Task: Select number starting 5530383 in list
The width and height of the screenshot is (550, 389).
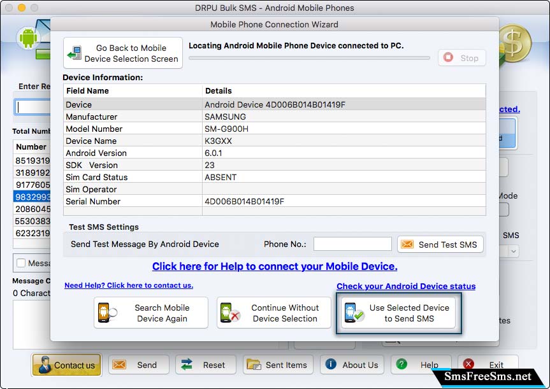Action: pos(33,221)
